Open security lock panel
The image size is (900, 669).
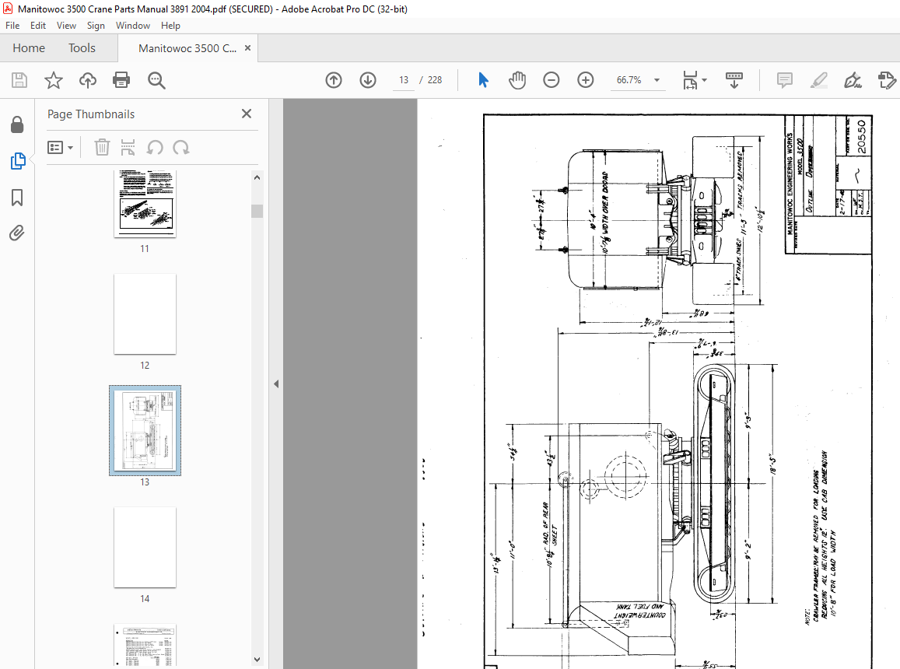click(x=17, y=124)
